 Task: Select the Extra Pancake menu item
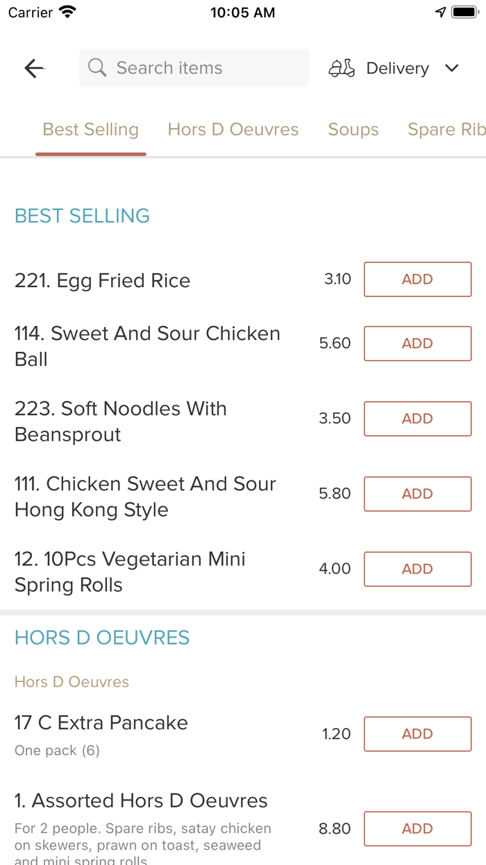[x=101, y=723]
